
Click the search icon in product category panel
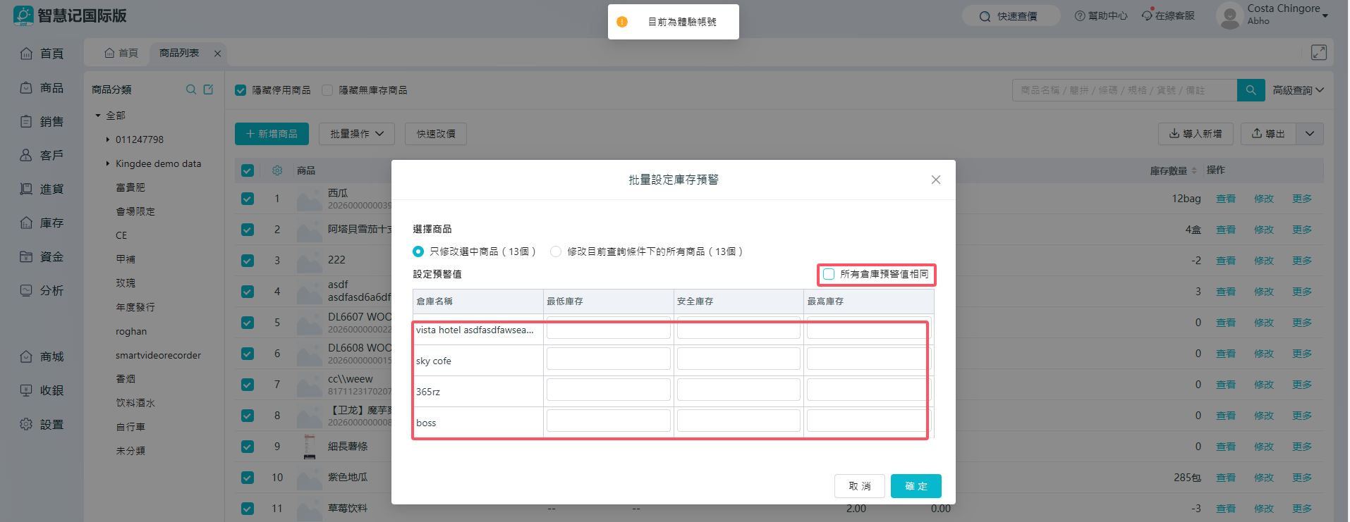(190, 89)
